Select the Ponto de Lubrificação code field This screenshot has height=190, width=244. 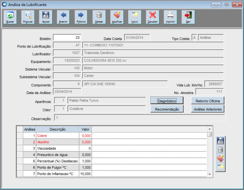click(67, 45)
